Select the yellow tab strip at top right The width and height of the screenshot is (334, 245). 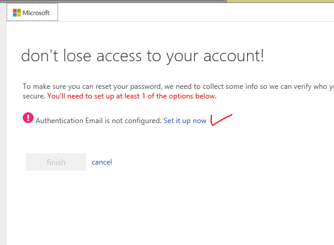coord(280,1)
